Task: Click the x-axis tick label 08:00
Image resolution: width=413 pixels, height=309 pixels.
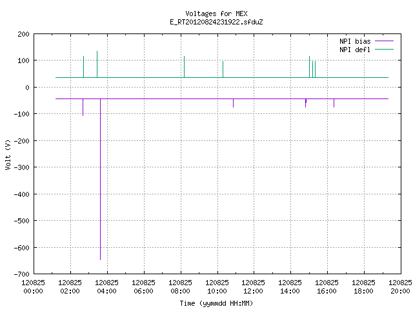Action: tap(181, 291)
